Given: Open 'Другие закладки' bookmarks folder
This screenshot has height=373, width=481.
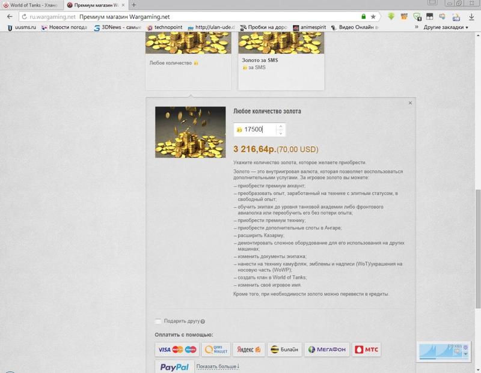Looking at the screenshot, I should 443,27.
